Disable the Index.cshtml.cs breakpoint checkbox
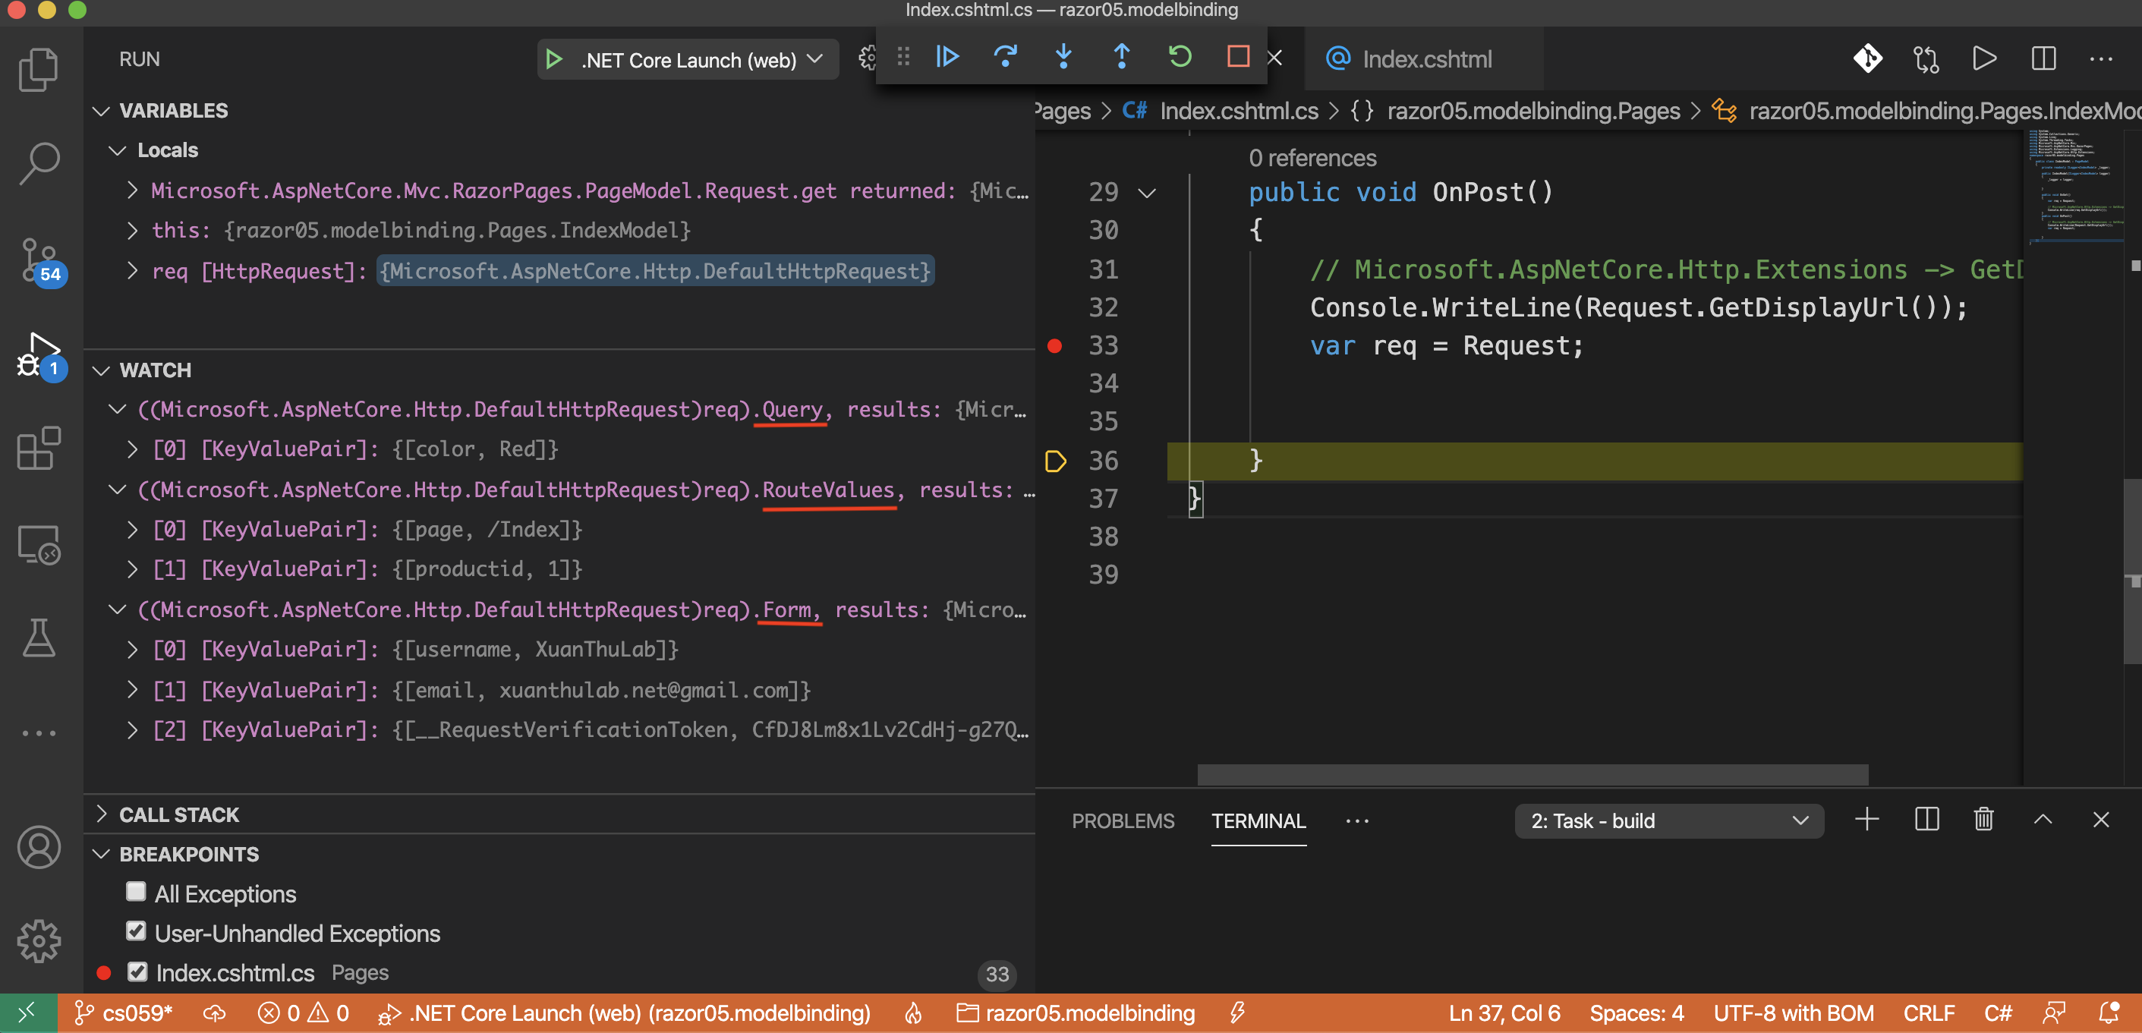This screenshot has width=2142, height=1033. click(x=137, y=972)
